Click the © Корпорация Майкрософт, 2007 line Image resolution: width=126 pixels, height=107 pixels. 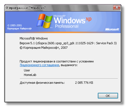tap(44, 48)
